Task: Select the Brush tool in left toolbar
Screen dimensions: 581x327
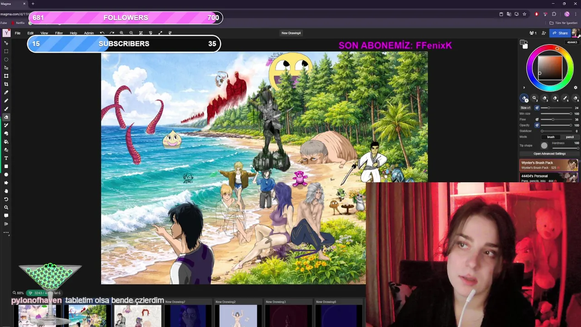Action: (x=6, y=109)
